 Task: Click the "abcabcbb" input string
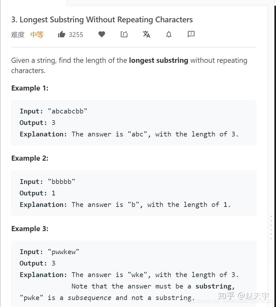67,111
